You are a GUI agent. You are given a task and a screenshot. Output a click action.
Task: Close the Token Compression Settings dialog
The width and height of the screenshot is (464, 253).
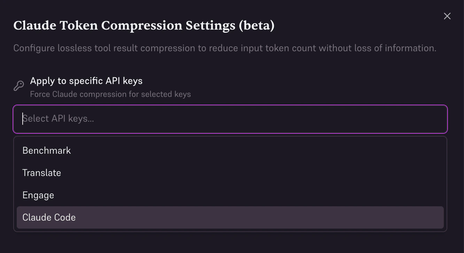click(447, 16)
